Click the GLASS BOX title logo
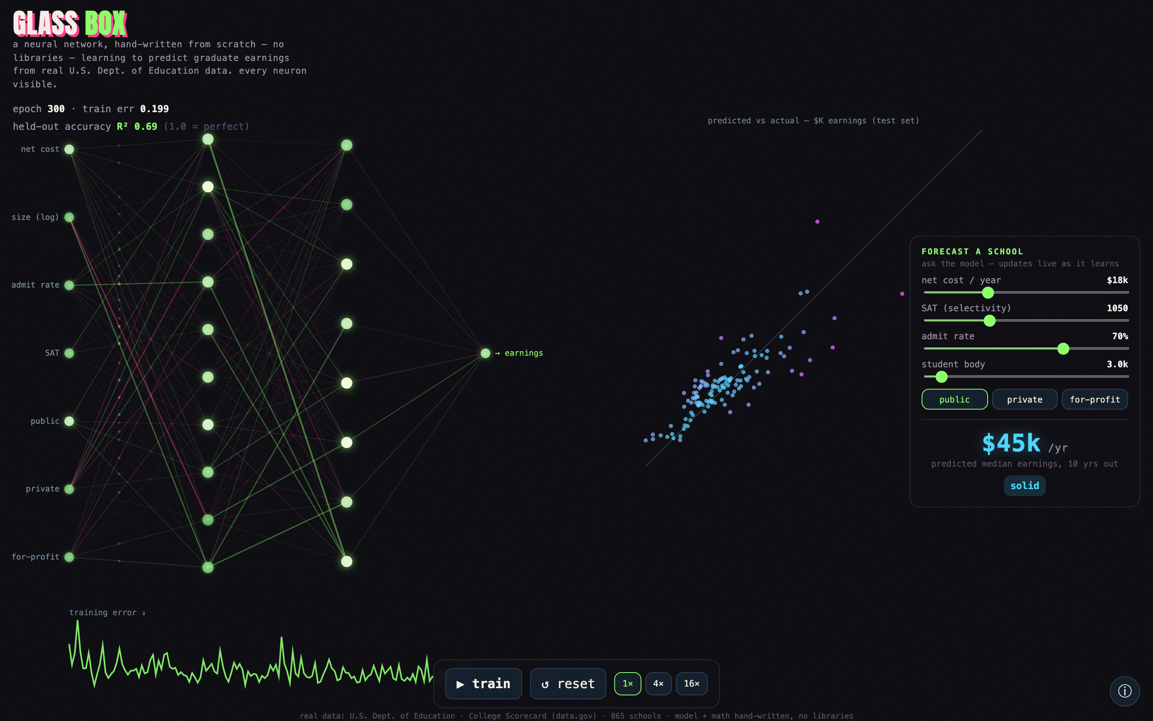Screen dimensions: 1153x721 (70, 23)
